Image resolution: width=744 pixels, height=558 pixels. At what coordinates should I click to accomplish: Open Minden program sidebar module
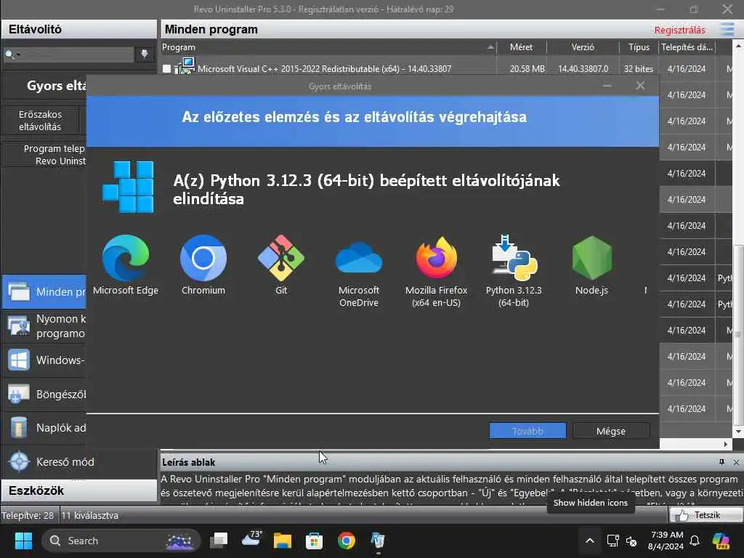click(x=44, y=291)
